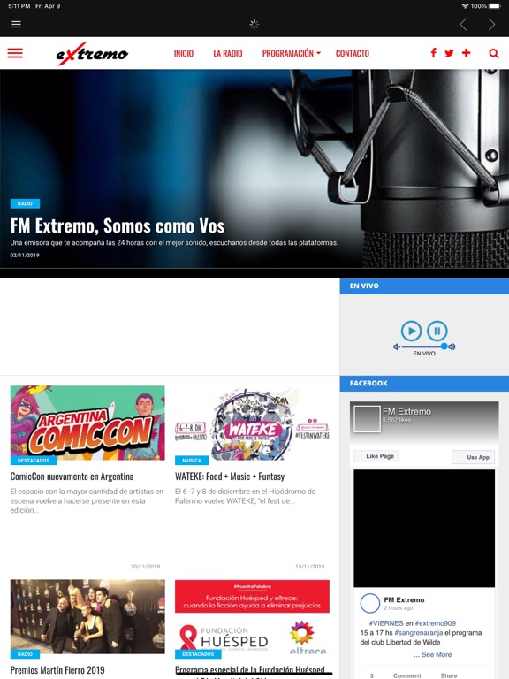The height and width of the screenshot is (679, 509).
Task: Click Comment under the Facebook post
Action: (x=406, y=675)
